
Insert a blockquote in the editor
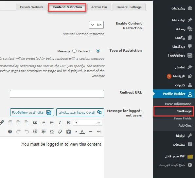(x=35, y=122)
